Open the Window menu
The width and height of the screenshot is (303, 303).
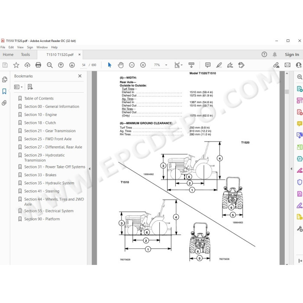pyautogui.click(x=42, y=47)
